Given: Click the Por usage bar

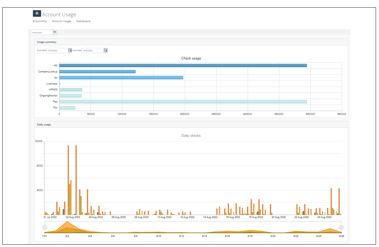Looking at the screenshot, I should coord(67,108).
